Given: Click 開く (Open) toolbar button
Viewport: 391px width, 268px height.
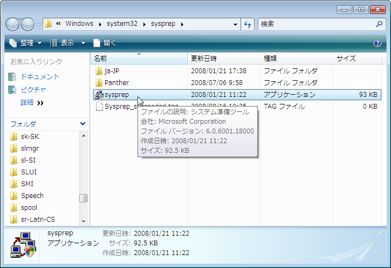Looking at the screenshot, I should pos(105,43).
